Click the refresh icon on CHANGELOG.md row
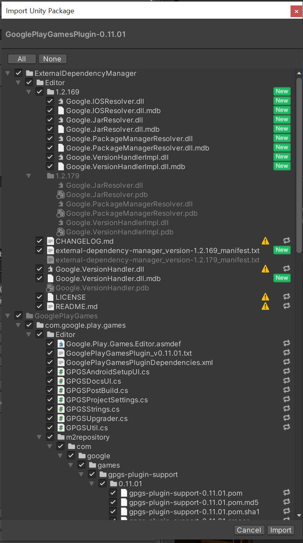The width and height of the screenshot is (303, 543). click(287, 241)
